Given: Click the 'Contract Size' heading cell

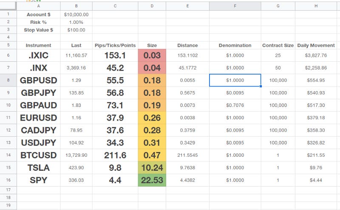Looking at the screenshot, I should (x=278, y=46).
